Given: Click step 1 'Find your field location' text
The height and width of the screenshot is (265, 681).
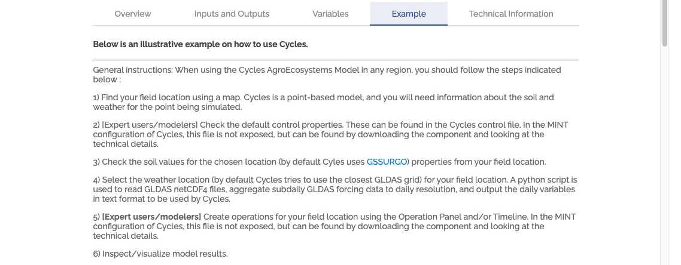Looking at the screenshot, I should point(323,102).
